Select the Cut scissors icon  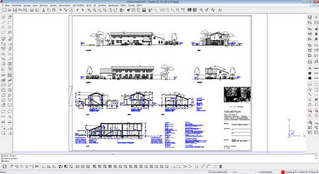(44, 10)
